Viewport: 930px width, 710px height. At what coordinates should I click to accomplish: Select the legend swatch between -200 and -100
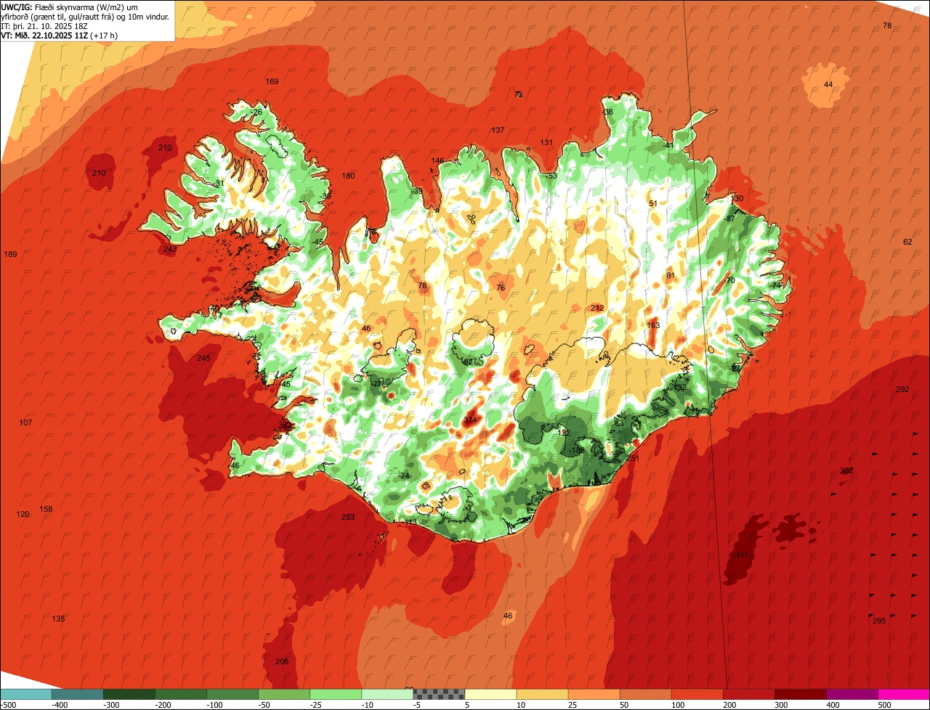pos(181,694)
